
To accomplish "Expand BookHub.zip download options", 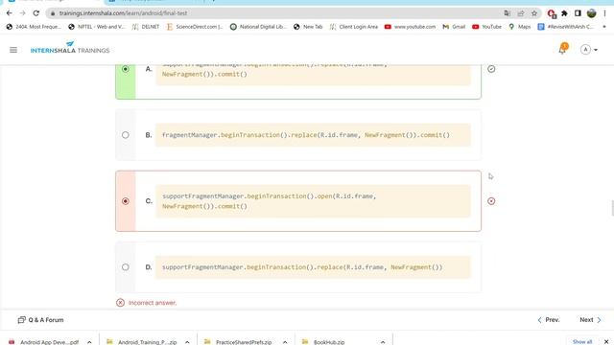I will (383, 342).
